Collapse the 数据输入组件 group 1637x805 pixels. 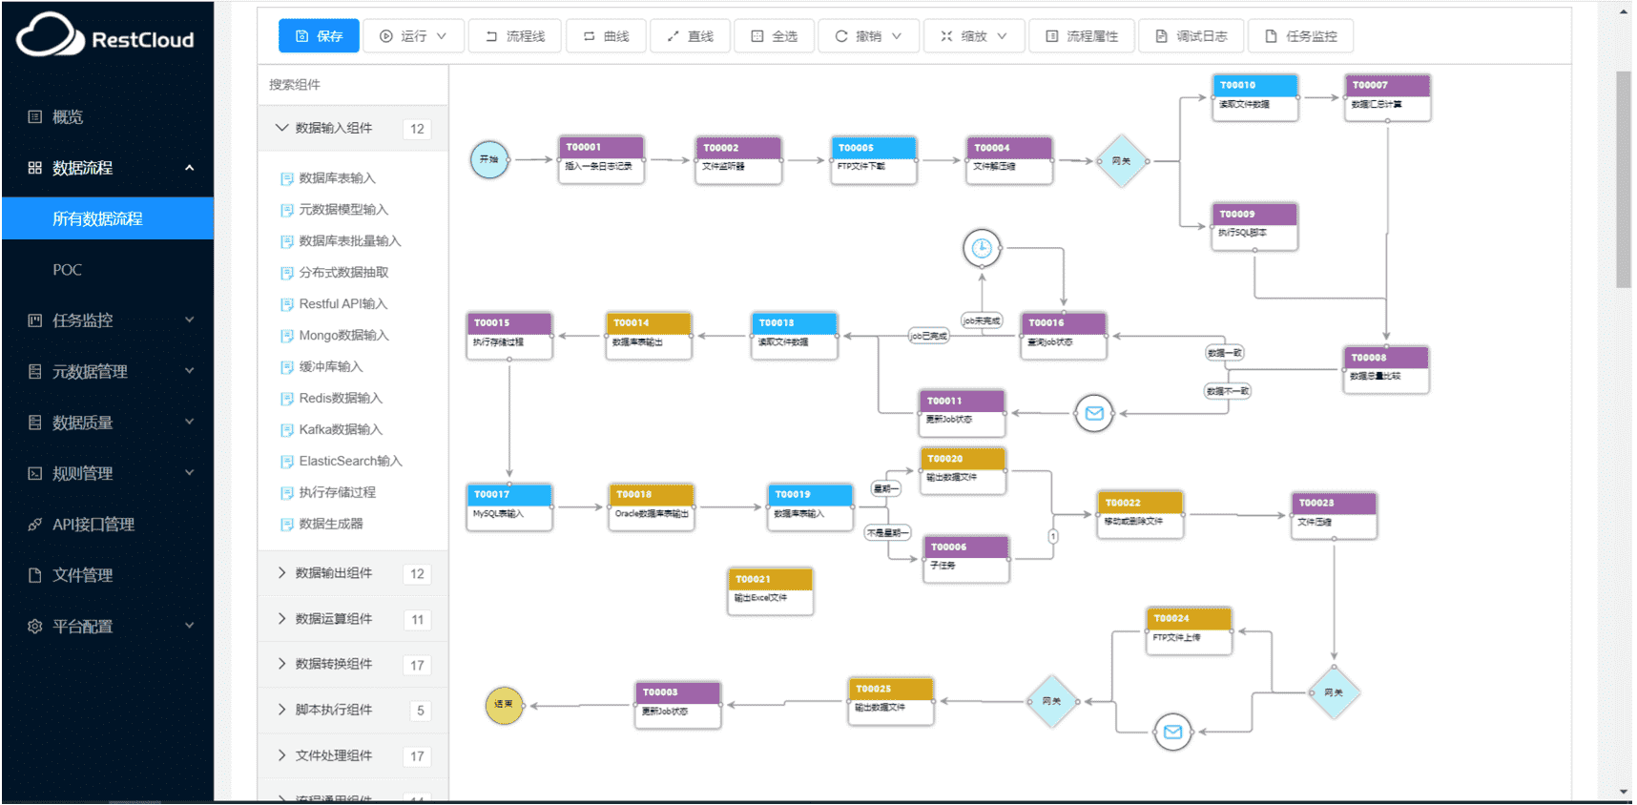tap(353, 129)
